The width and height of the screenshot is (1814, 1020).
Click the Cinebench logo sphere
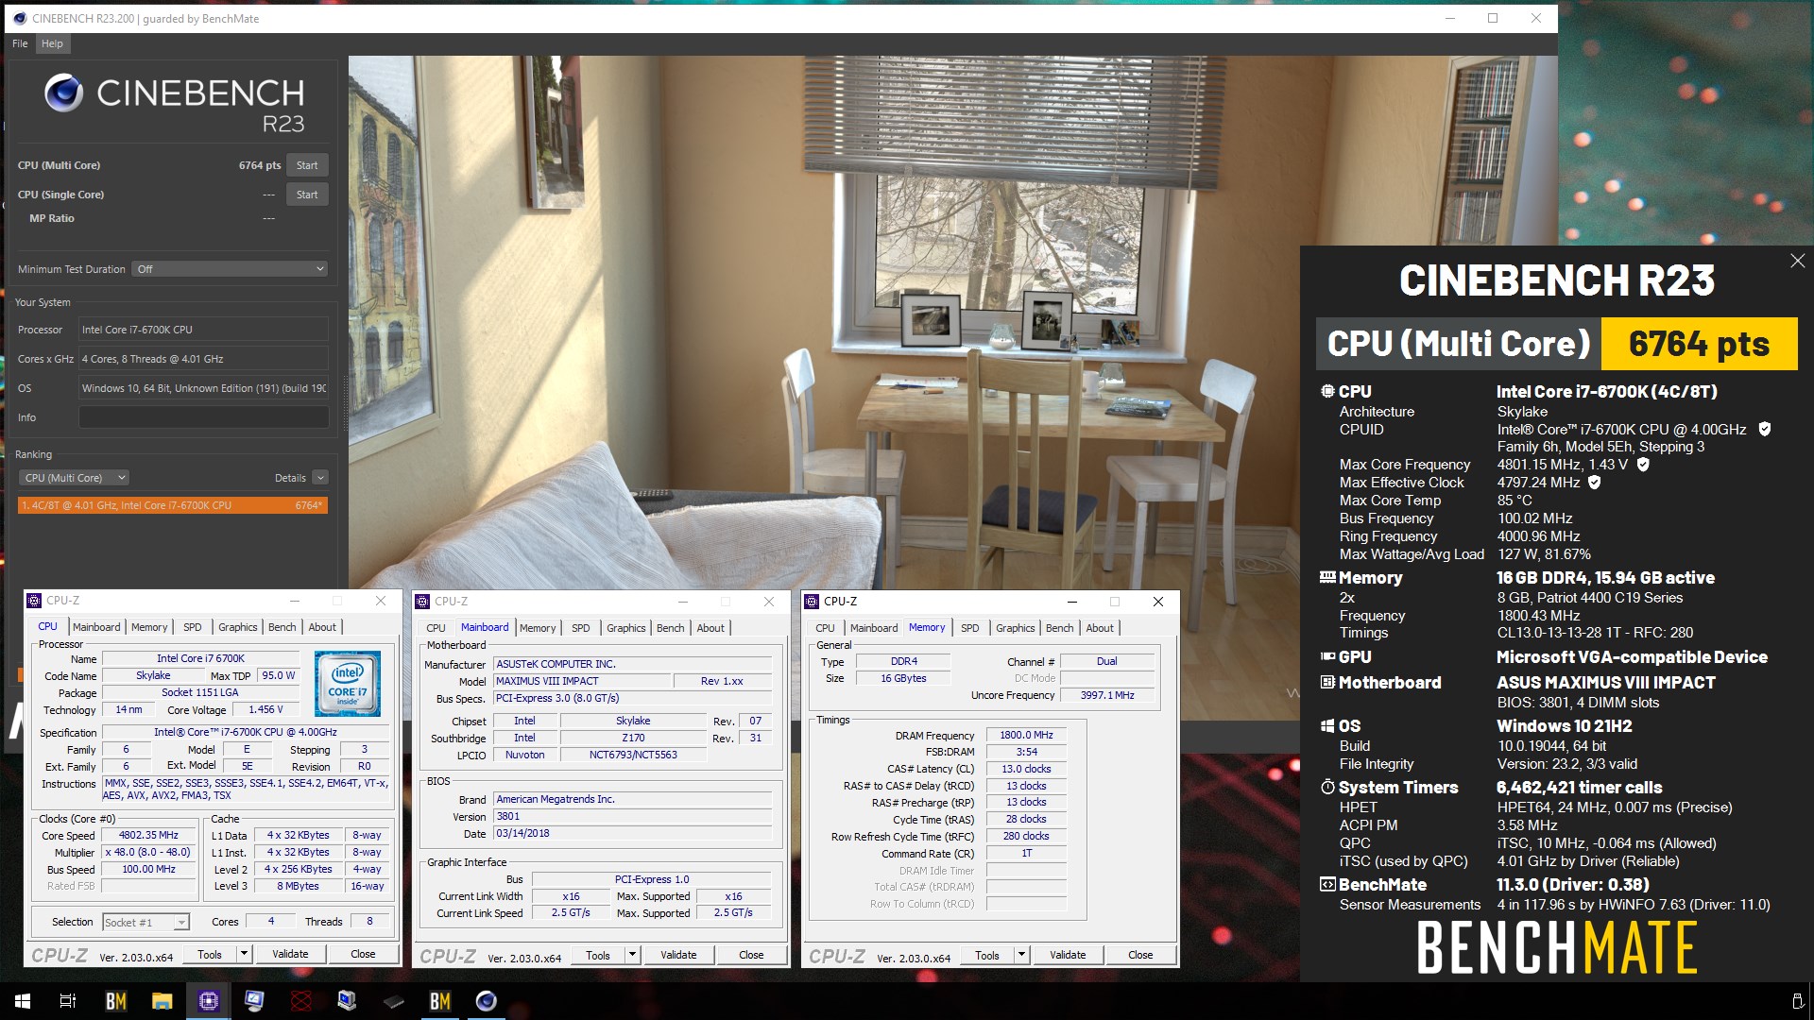tap(63, 93)
